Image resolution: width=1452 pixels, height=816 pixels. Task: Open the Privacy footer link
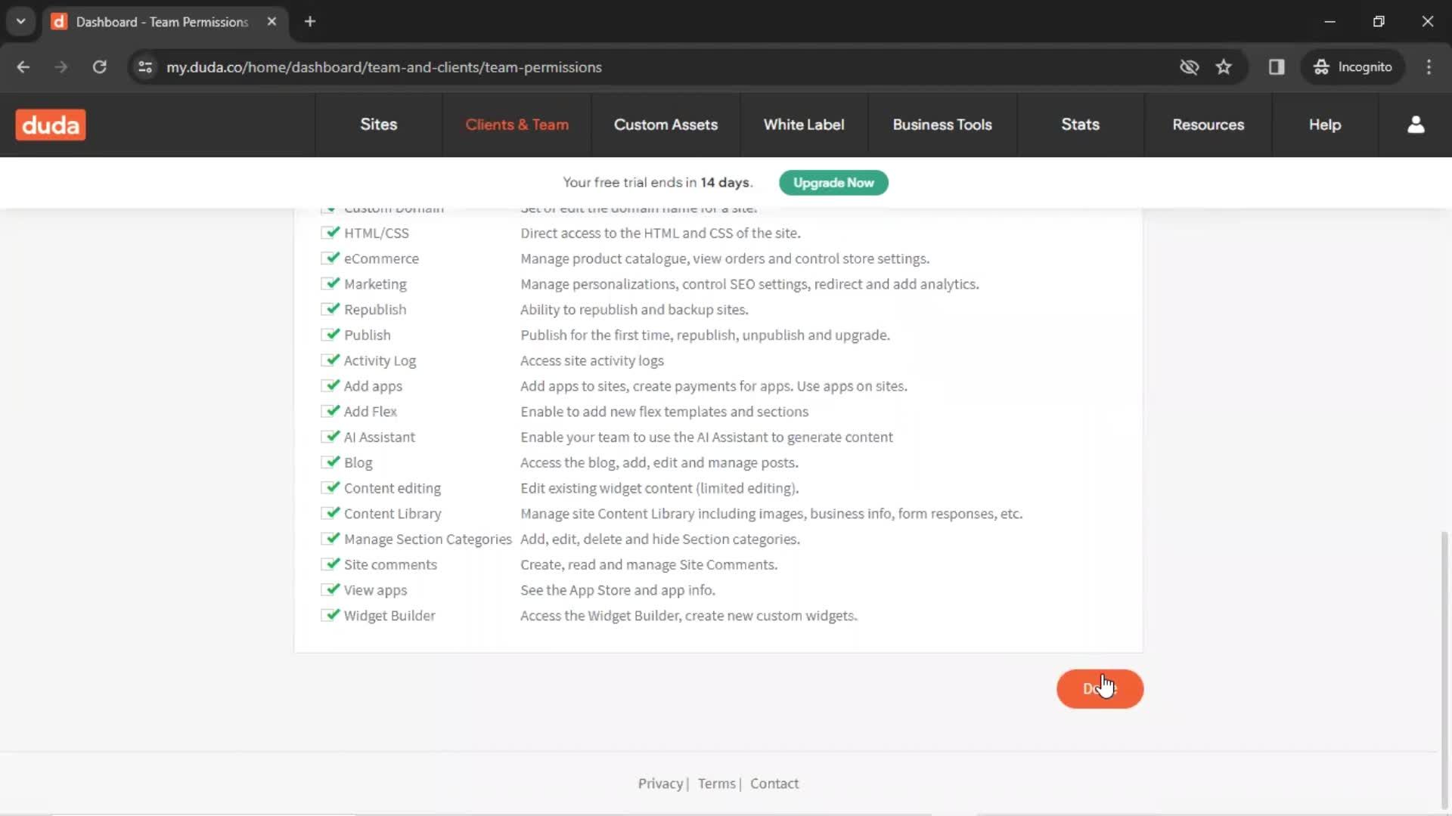point(660,784)
